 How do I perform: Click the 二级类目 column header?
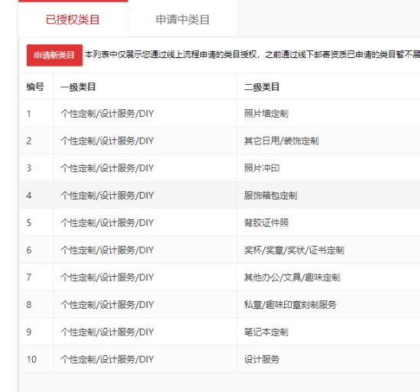(261, 87)
